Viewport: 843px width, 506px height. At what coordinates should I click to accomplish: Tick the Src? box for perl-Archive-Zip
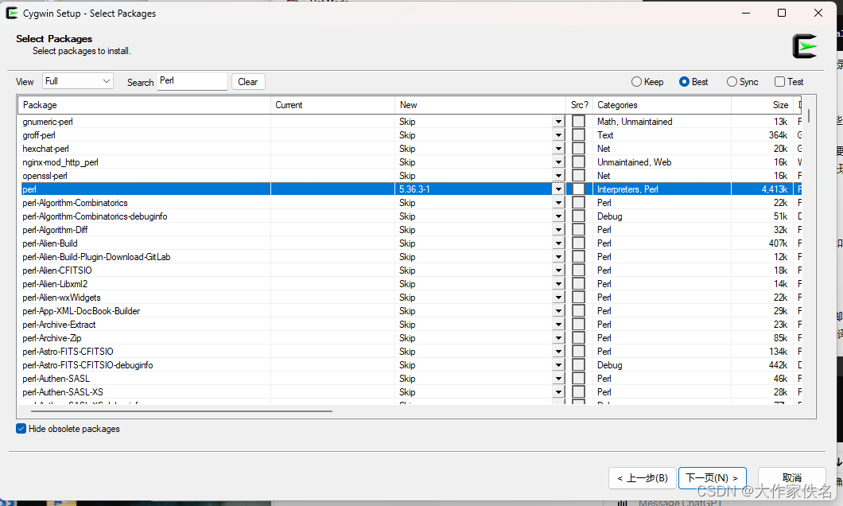578,337
